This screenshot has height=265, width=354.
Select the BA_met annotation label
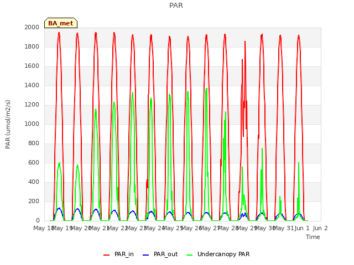61,23
